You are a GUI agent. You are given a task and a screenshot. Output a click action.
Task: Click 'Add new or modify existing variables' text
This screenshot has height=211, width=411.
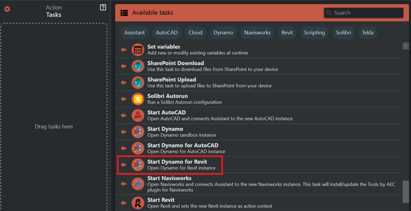198,53
